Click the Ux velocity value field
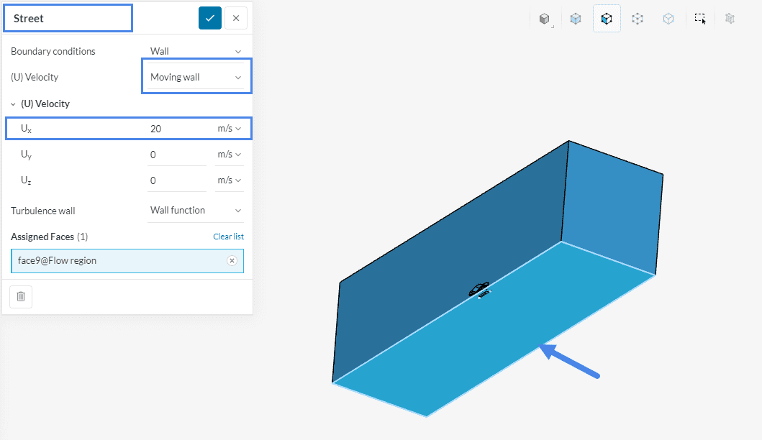Screen dimensions: 762x440 click(176, 129)
